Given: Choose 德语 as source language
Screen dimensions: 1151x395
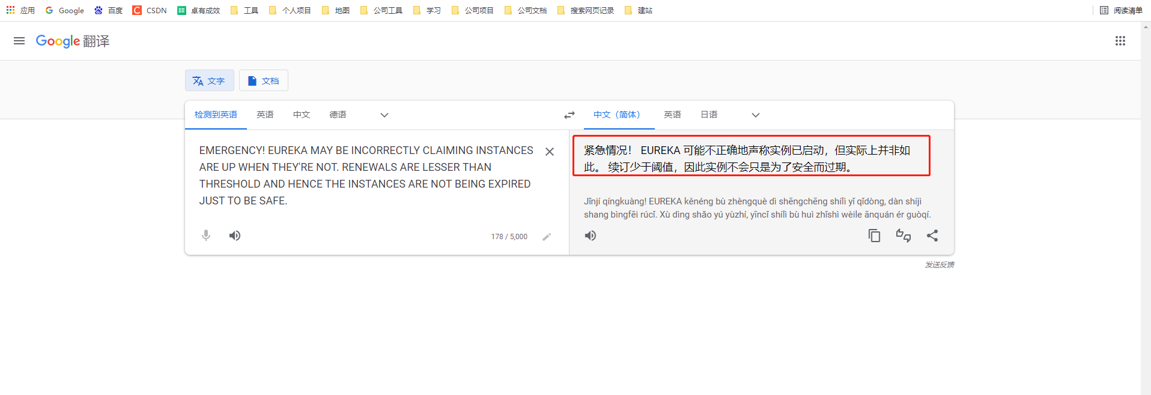Looking at the screenshot, I should [x=338, y=114].
